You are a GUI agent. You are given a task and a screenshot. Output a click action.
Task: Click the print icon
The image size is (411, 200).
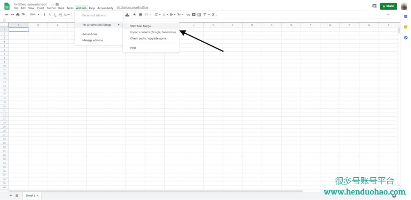tap(18, 15)
